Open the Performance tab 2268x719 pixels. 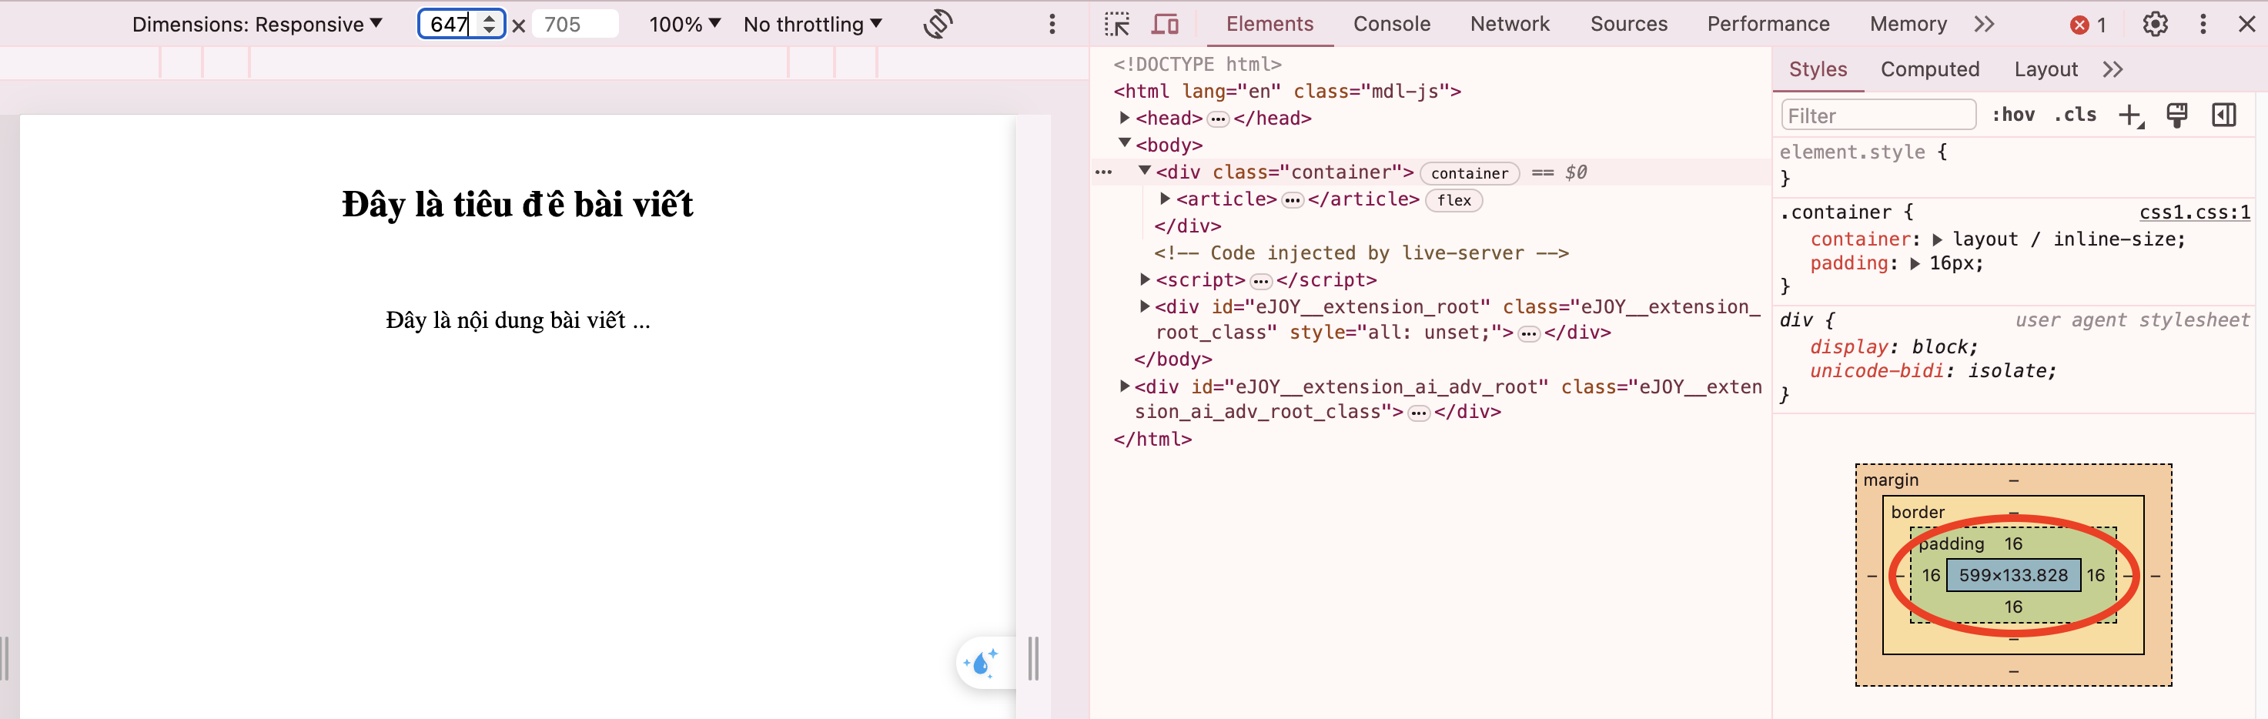pyautogui.click(x=1768, y=24)
